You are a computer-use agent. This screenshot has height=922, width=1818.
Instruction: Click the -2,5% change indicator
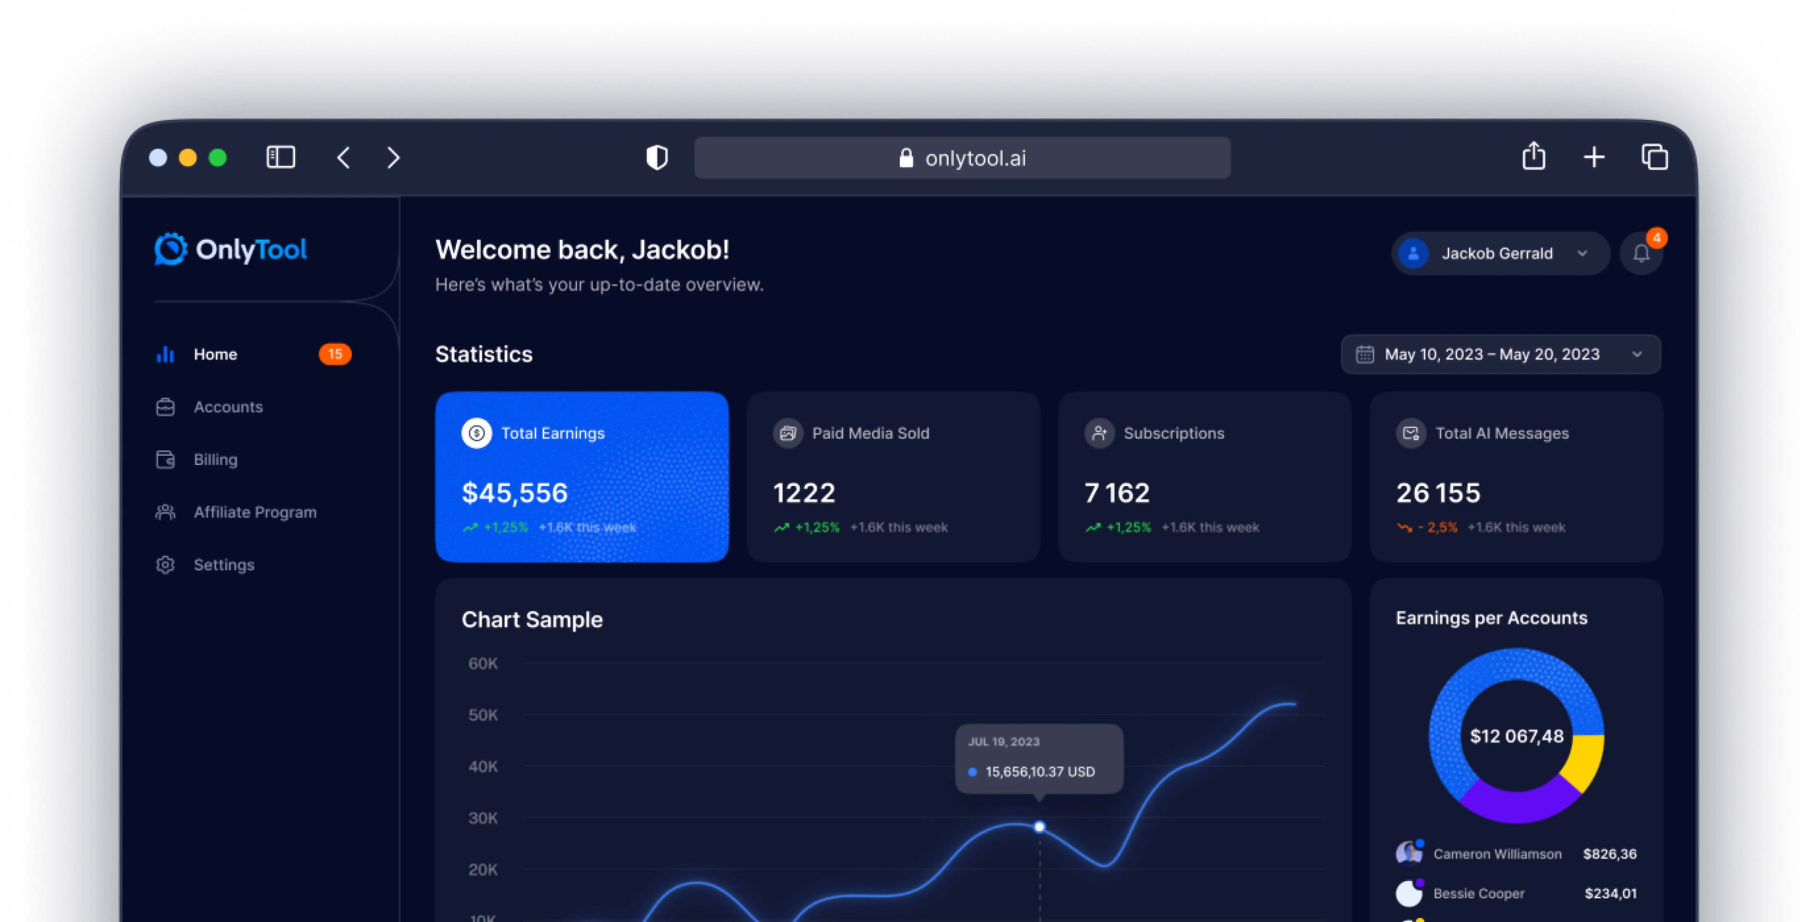(x=1427, y=527)
